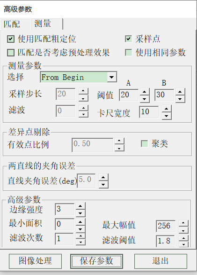The image size is (197, 275).
Task: Decrease 边缘强度 using down arrow
Action: pos(80,213)
